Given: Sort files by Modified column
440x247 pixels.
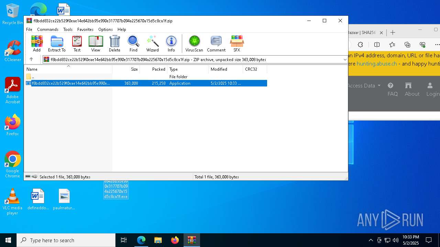Looking at the screenshot, I should pos(226,69).
